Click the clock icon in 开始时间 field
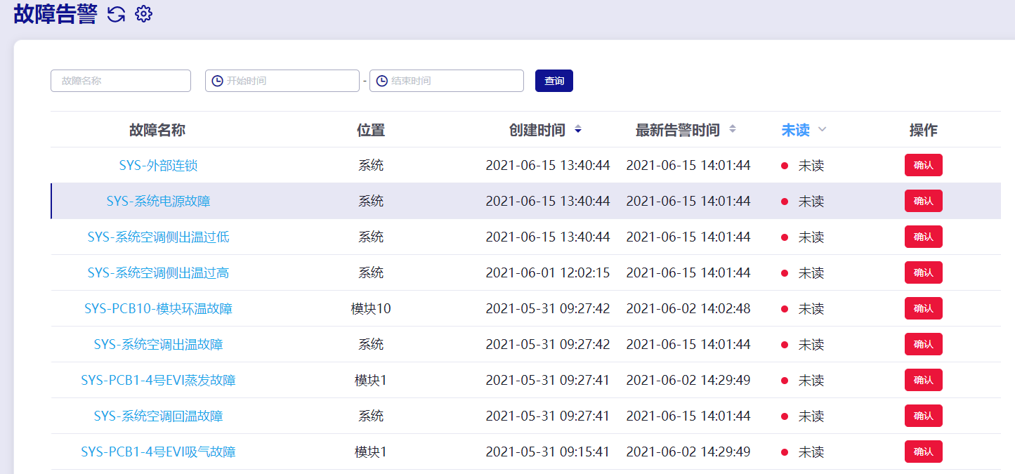 (217, 81)
